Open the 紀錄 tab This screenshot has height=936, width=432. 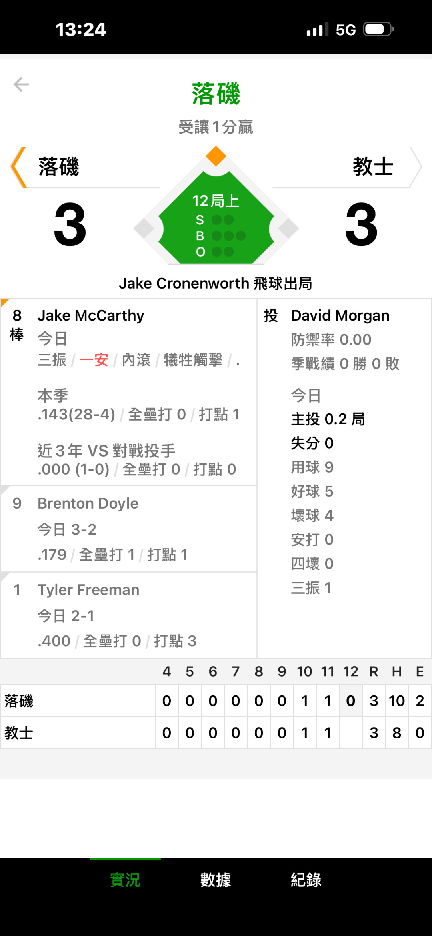[306, 880]
